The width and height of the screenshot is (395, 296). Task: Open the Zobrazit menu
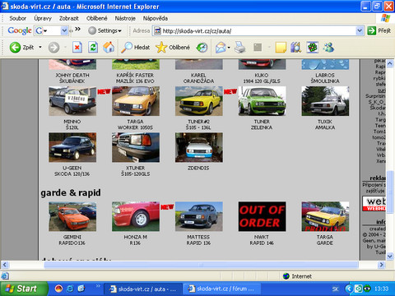tap(69, 18)
